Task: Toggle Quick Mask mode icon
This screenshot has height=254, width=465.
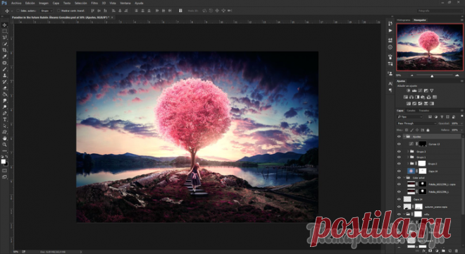Action: click(x=4, y=171)
